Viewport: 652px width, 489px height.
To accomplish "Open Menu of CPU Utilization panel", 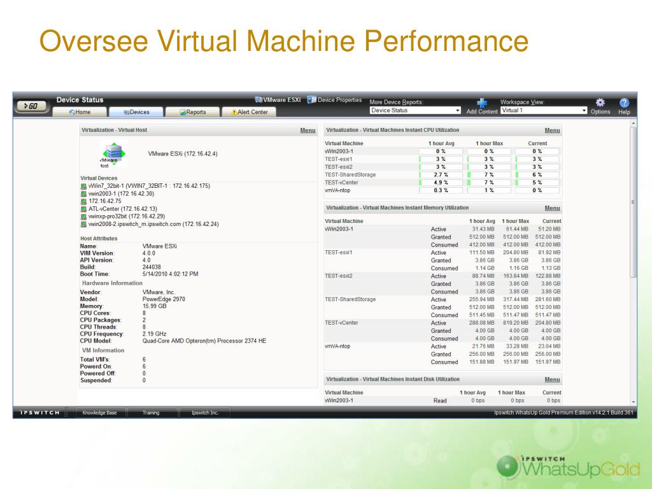I will click(552, 130).
